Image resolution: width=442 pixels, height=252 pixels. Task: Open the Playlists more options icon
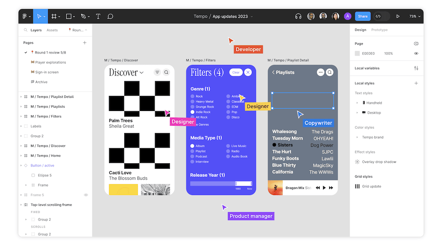click(x=320, y=73)
